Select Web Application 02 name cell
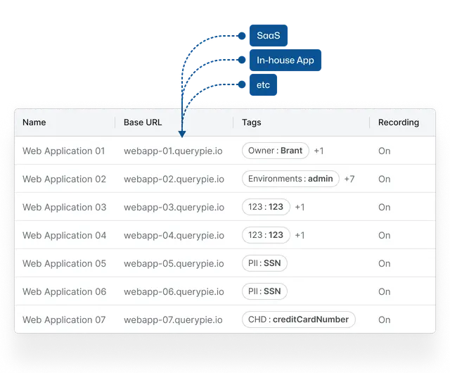This screenshot has height=373, width=450. click(64, 179)
